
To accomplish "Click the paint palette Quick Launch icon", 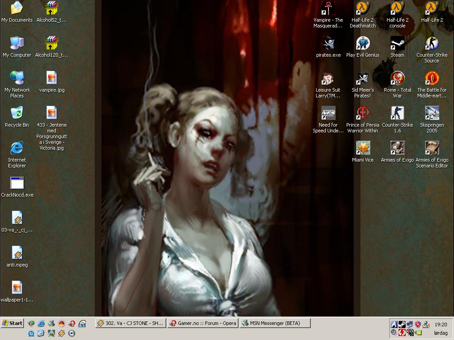I will (31, 324).
